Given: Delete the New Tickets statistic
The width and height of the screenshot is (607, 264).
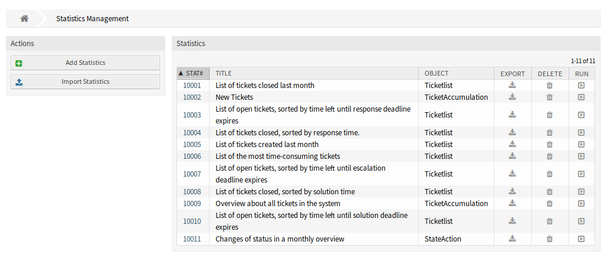Looking at the screenshot, I should click(x=550, y=97).
